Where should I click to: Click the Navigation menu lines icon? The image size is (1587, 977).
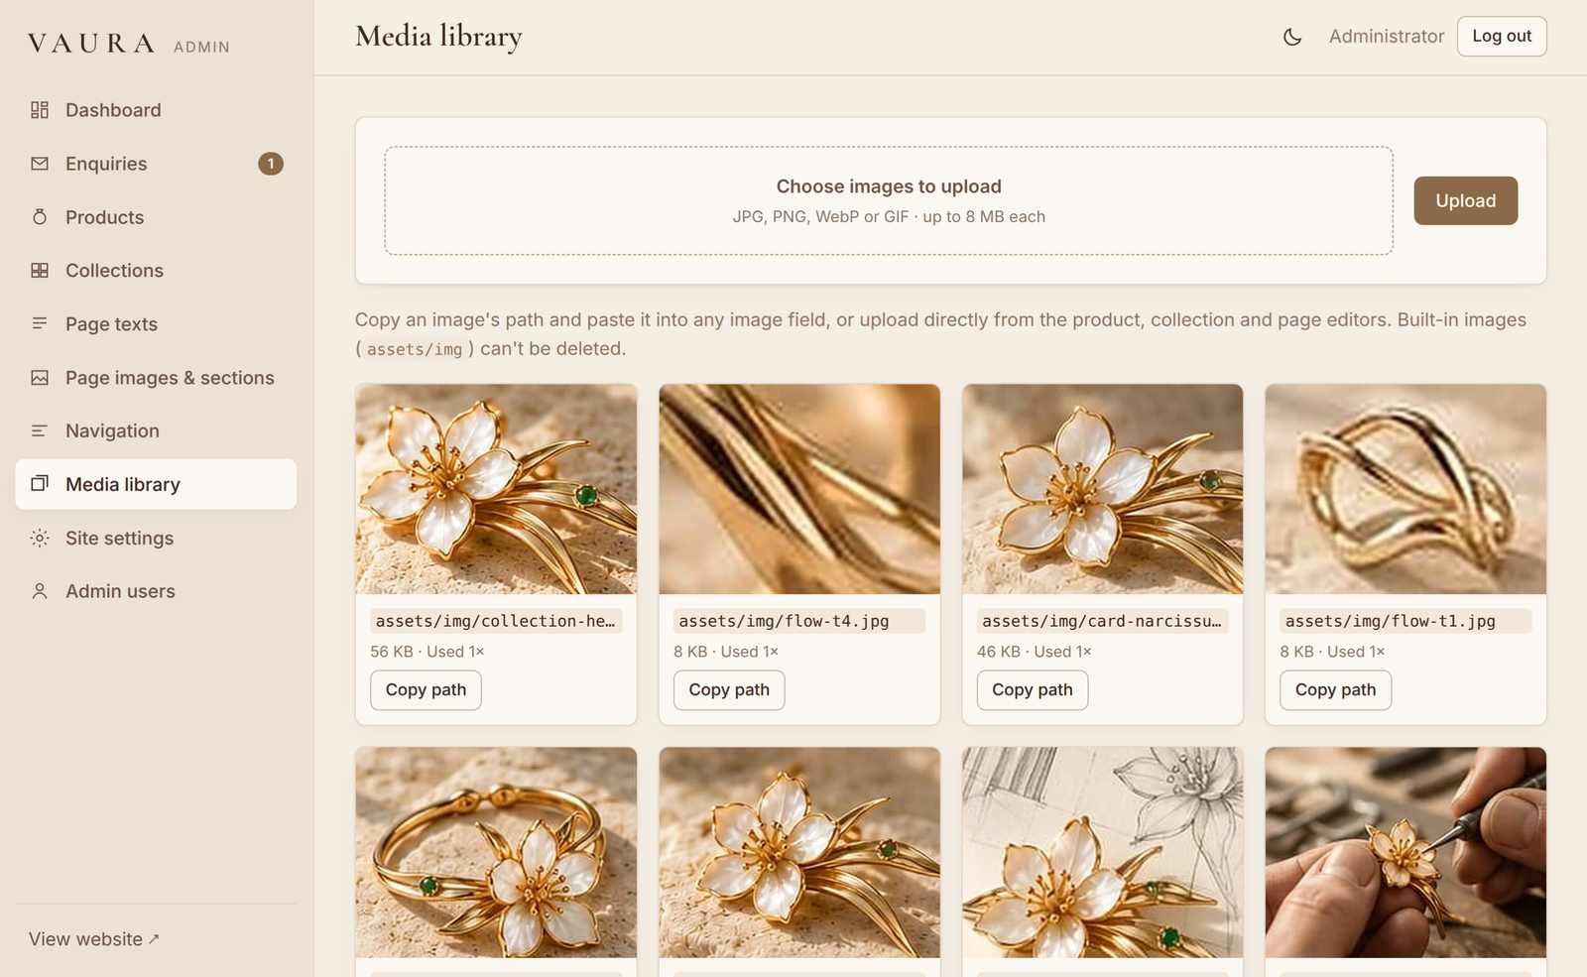pos(40,430)
